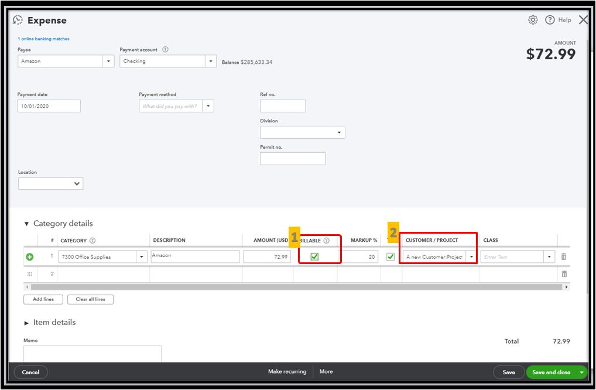Toggle the checkbox right of Markup % field

(391, 257)
